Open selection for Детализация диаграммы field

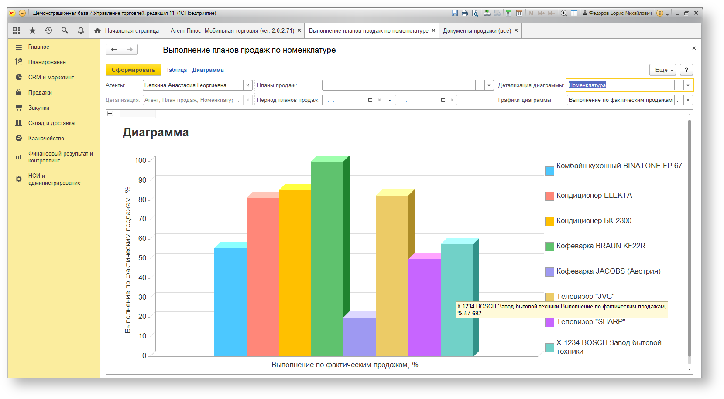pos(679,85)
